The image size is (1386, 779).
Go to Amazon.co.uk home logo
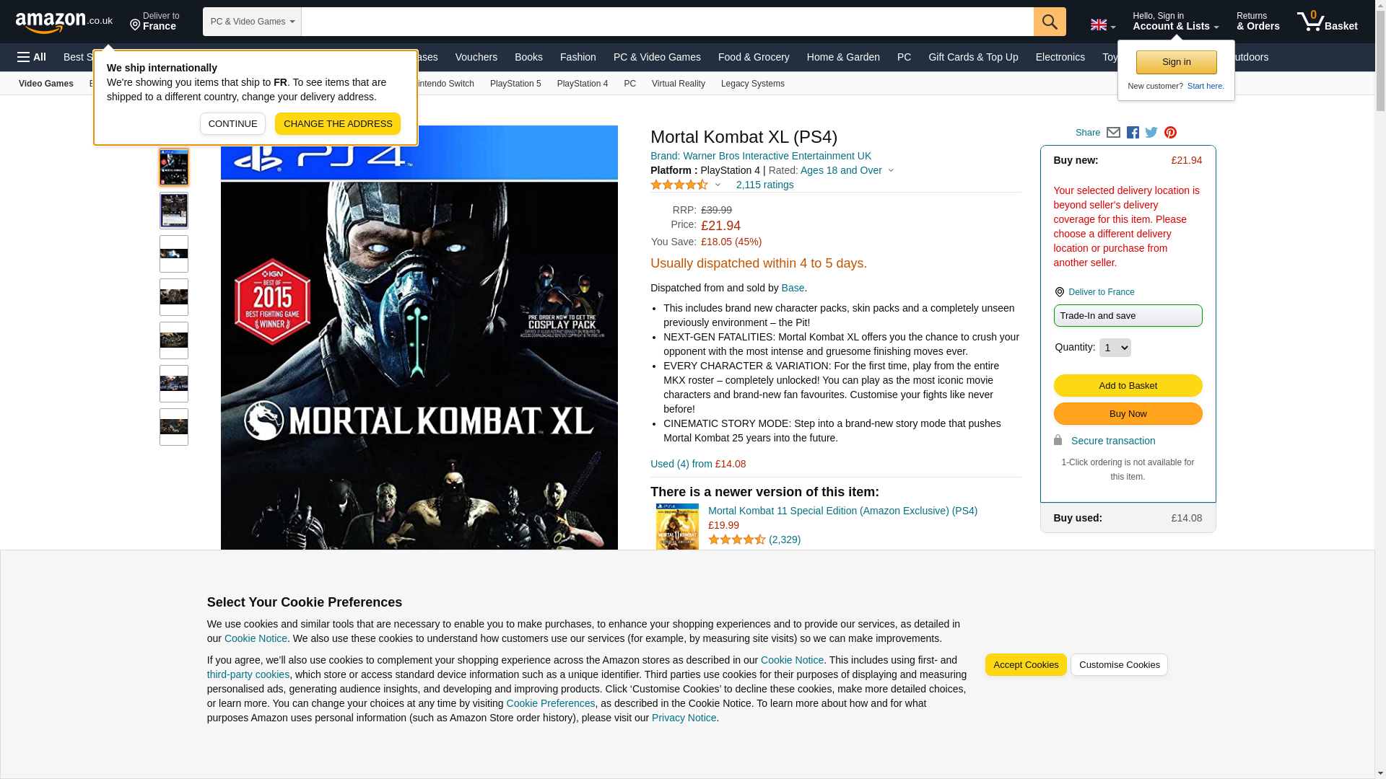tap(64, 22)
